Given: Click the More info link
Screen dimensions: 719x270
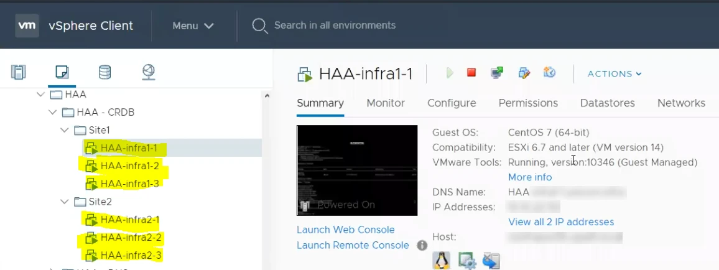Looking at the screenshot, I should (530, 177).
